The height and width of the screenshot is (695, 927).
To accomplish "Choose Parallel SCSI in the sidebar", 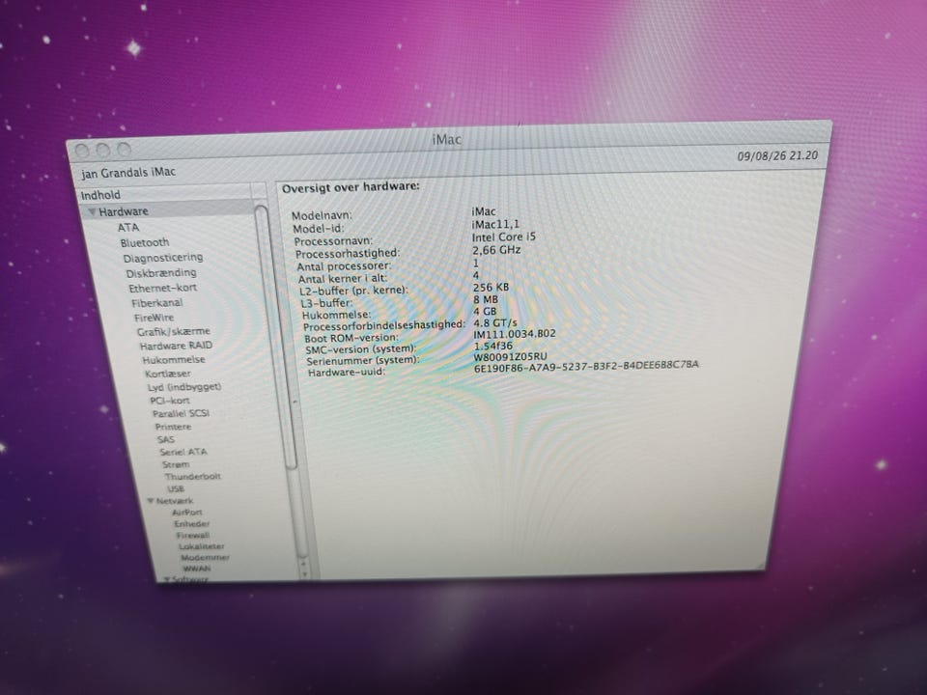I will click(x=181, y=414).
